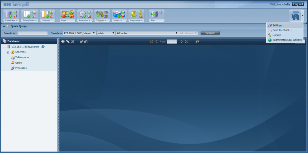Click the edit row pencil icon

click(68, 41)
